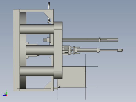Select the vertical pipe fitting above the frame

pos(49,6)
